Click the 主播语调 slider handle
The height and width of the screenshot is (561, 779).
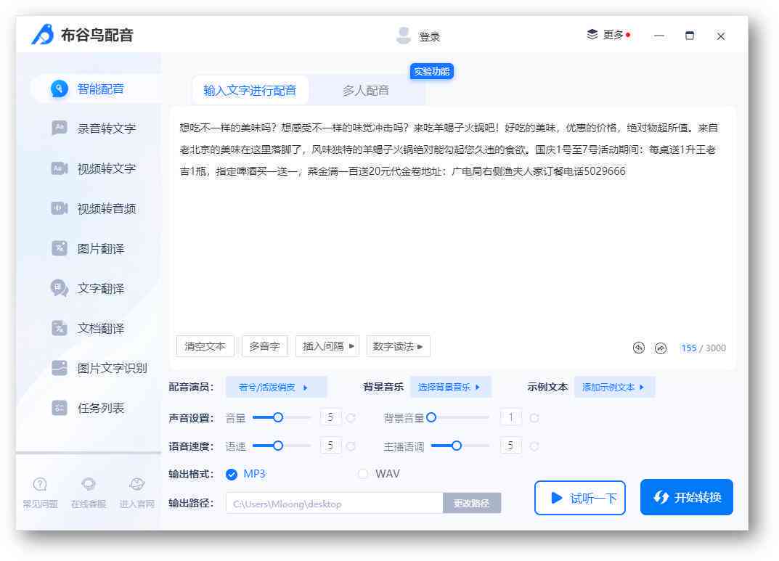coord(457,446)
